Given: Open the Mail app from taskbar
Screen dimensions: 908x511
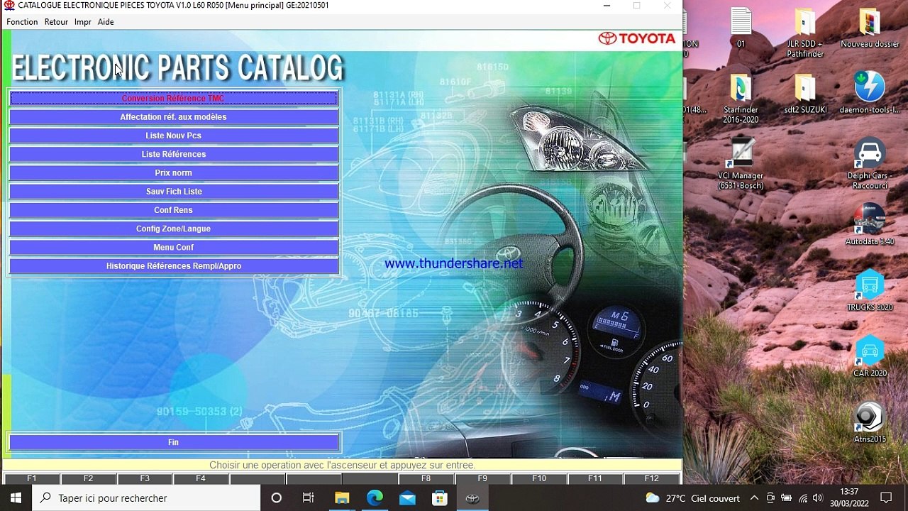Looking at the screenshot, I should pyautogui.click(x=407, y=498).
